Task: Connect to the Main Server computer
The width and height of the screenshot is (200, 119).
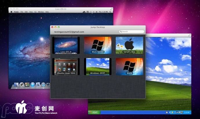Action: [x=98, y=45]
